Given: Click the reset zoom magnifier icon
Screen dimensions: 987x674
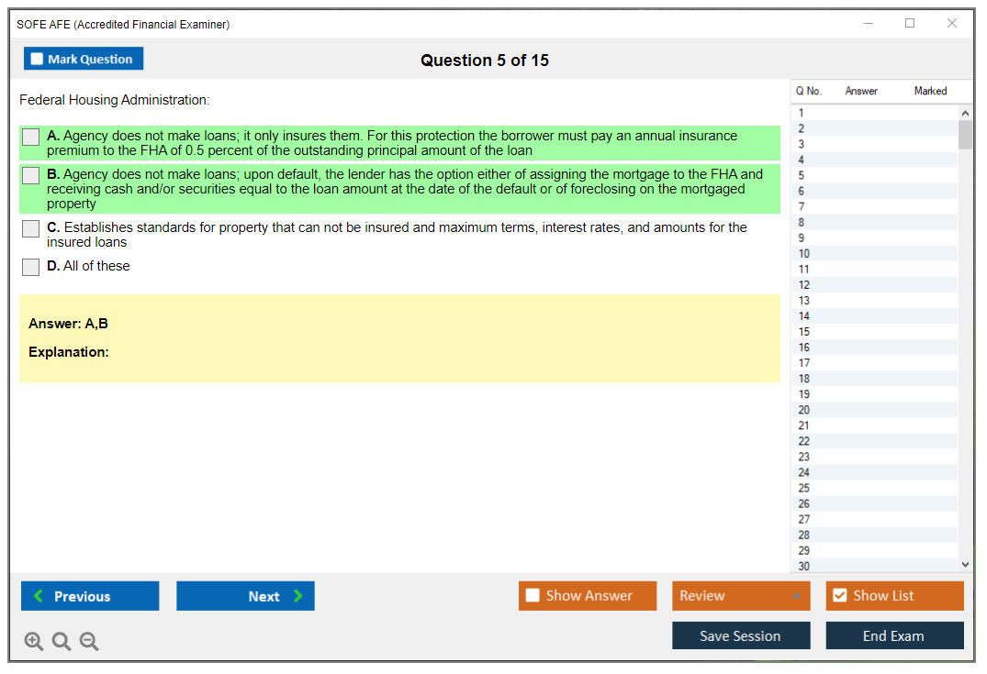Looking at the screenshot, I should click(62, 642).
